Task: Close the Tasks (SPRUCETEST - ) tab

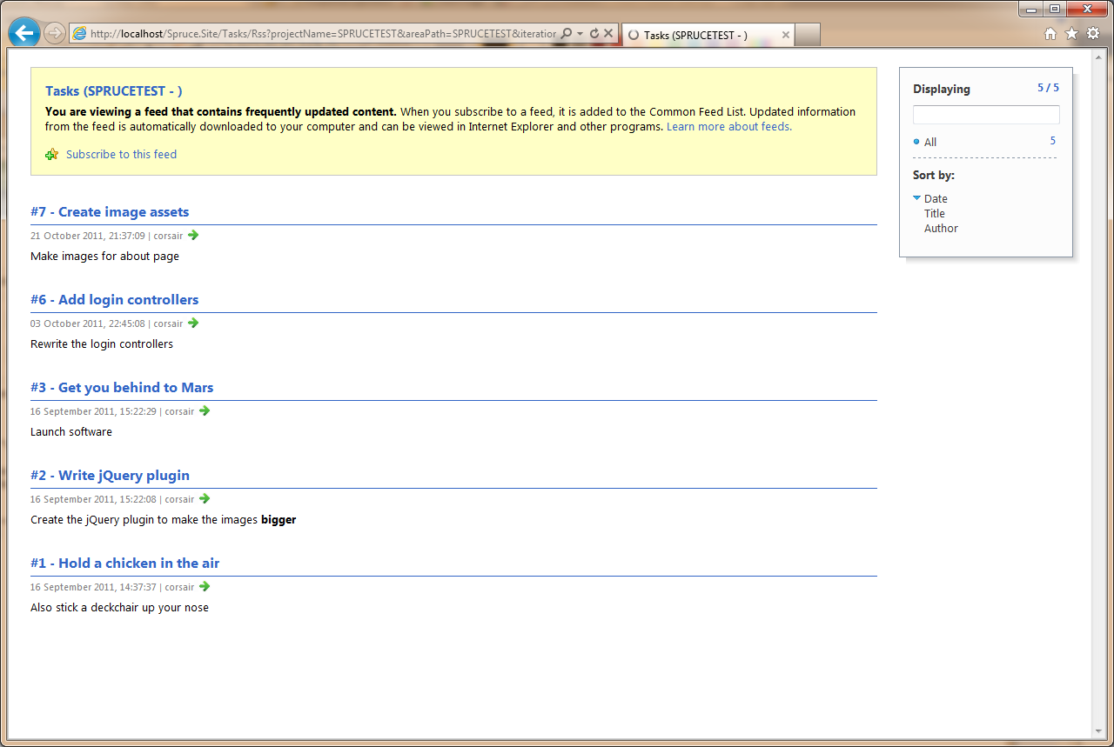Action: click(x=786, y=35)
